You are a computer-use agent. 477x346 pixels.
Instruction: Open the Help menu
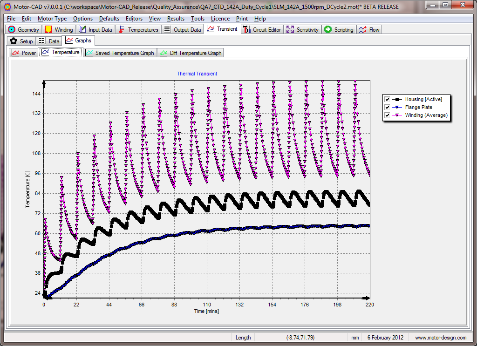[x=260, y=19]
